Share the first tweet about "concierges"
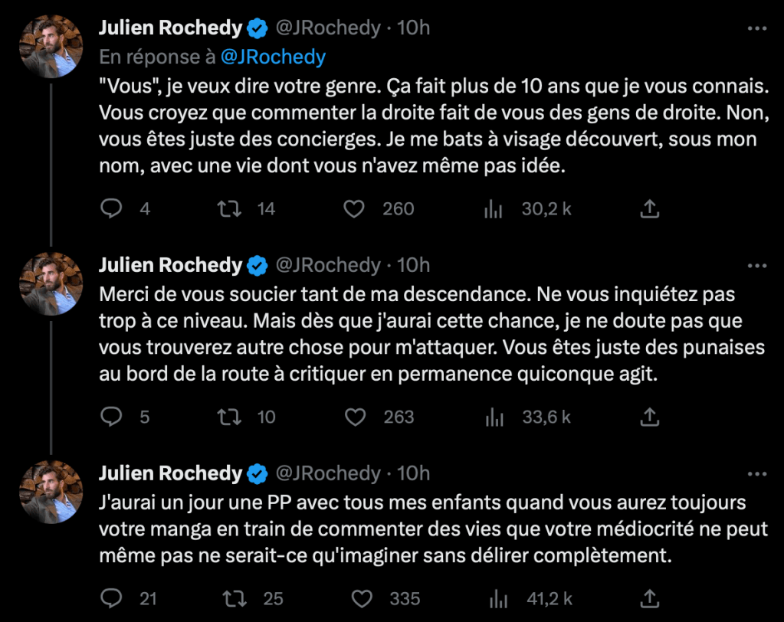 (x=649, y=208)
